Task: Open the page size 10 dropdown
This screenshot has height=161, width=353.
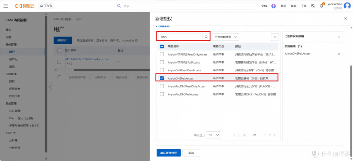Action: [213, 135]
